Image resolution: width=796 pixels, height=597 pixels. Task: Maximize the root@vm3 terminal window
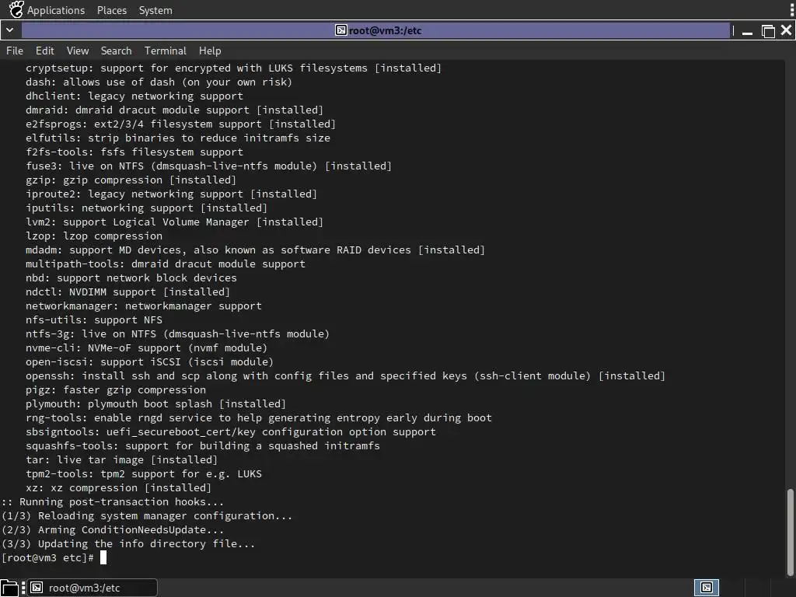click(768, 31)
